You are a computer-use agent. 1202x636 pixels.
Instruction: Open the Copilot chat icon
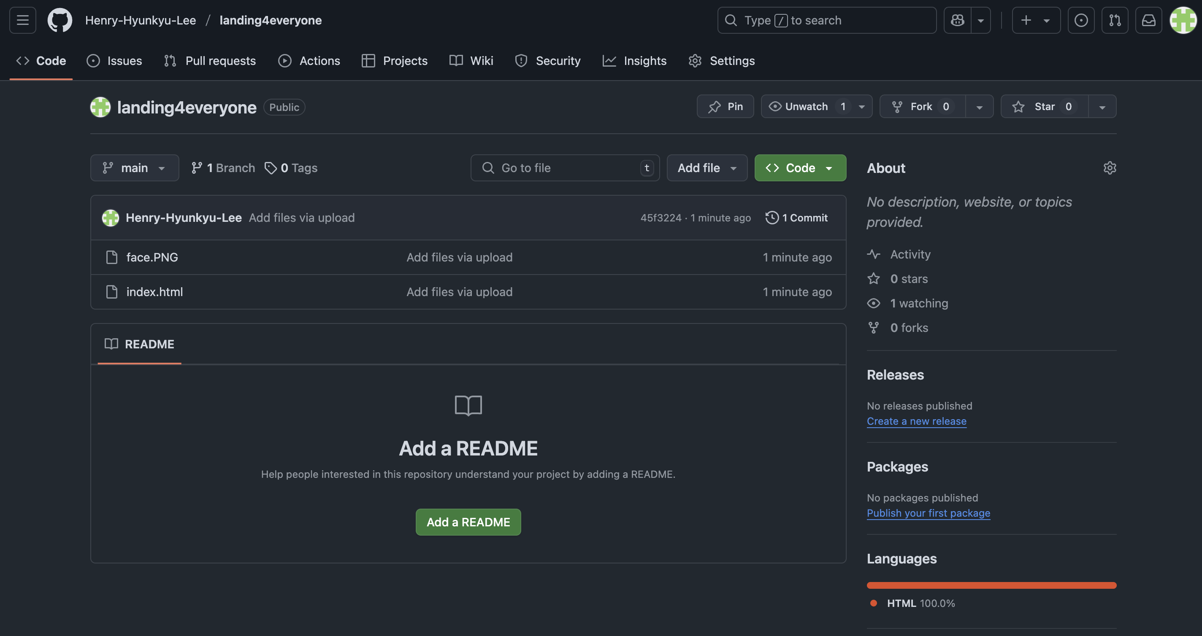click(958, 20)
